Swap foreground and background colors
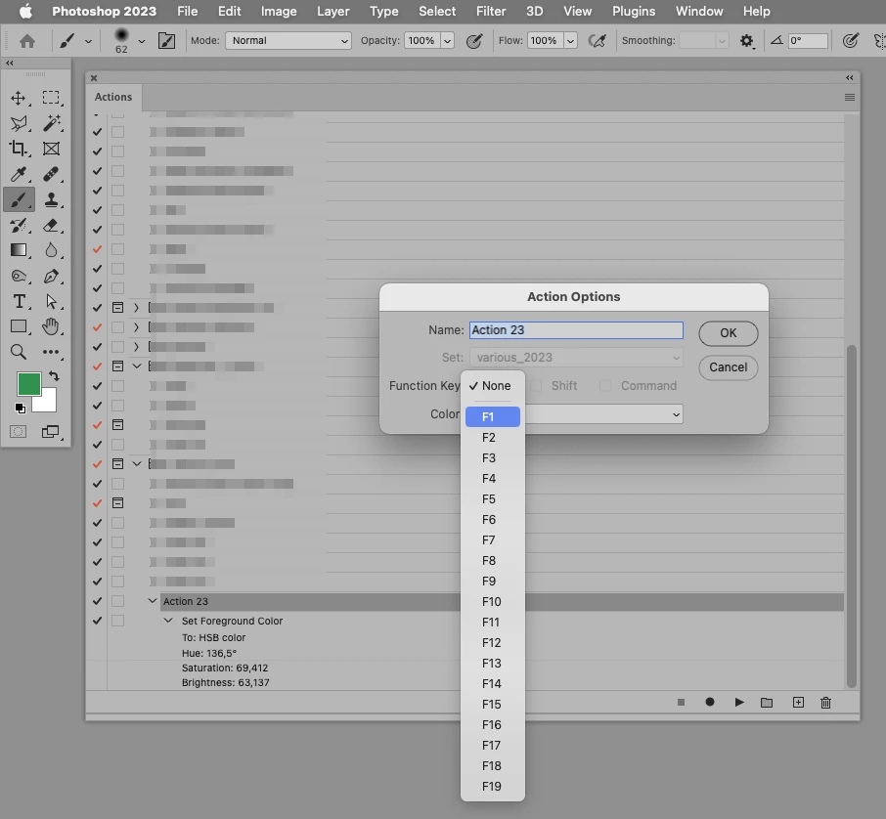886x819 pixels. click(x=54, y=375)
